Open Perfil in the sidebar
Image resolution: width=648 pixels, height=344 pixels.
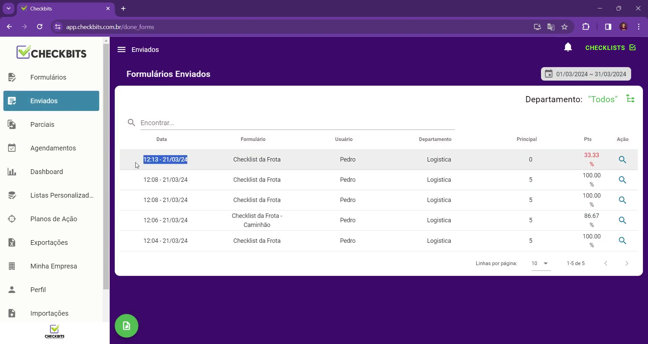51,290
